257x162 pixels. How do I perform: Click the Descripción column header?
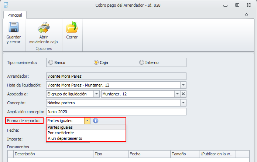coord(53,154)
